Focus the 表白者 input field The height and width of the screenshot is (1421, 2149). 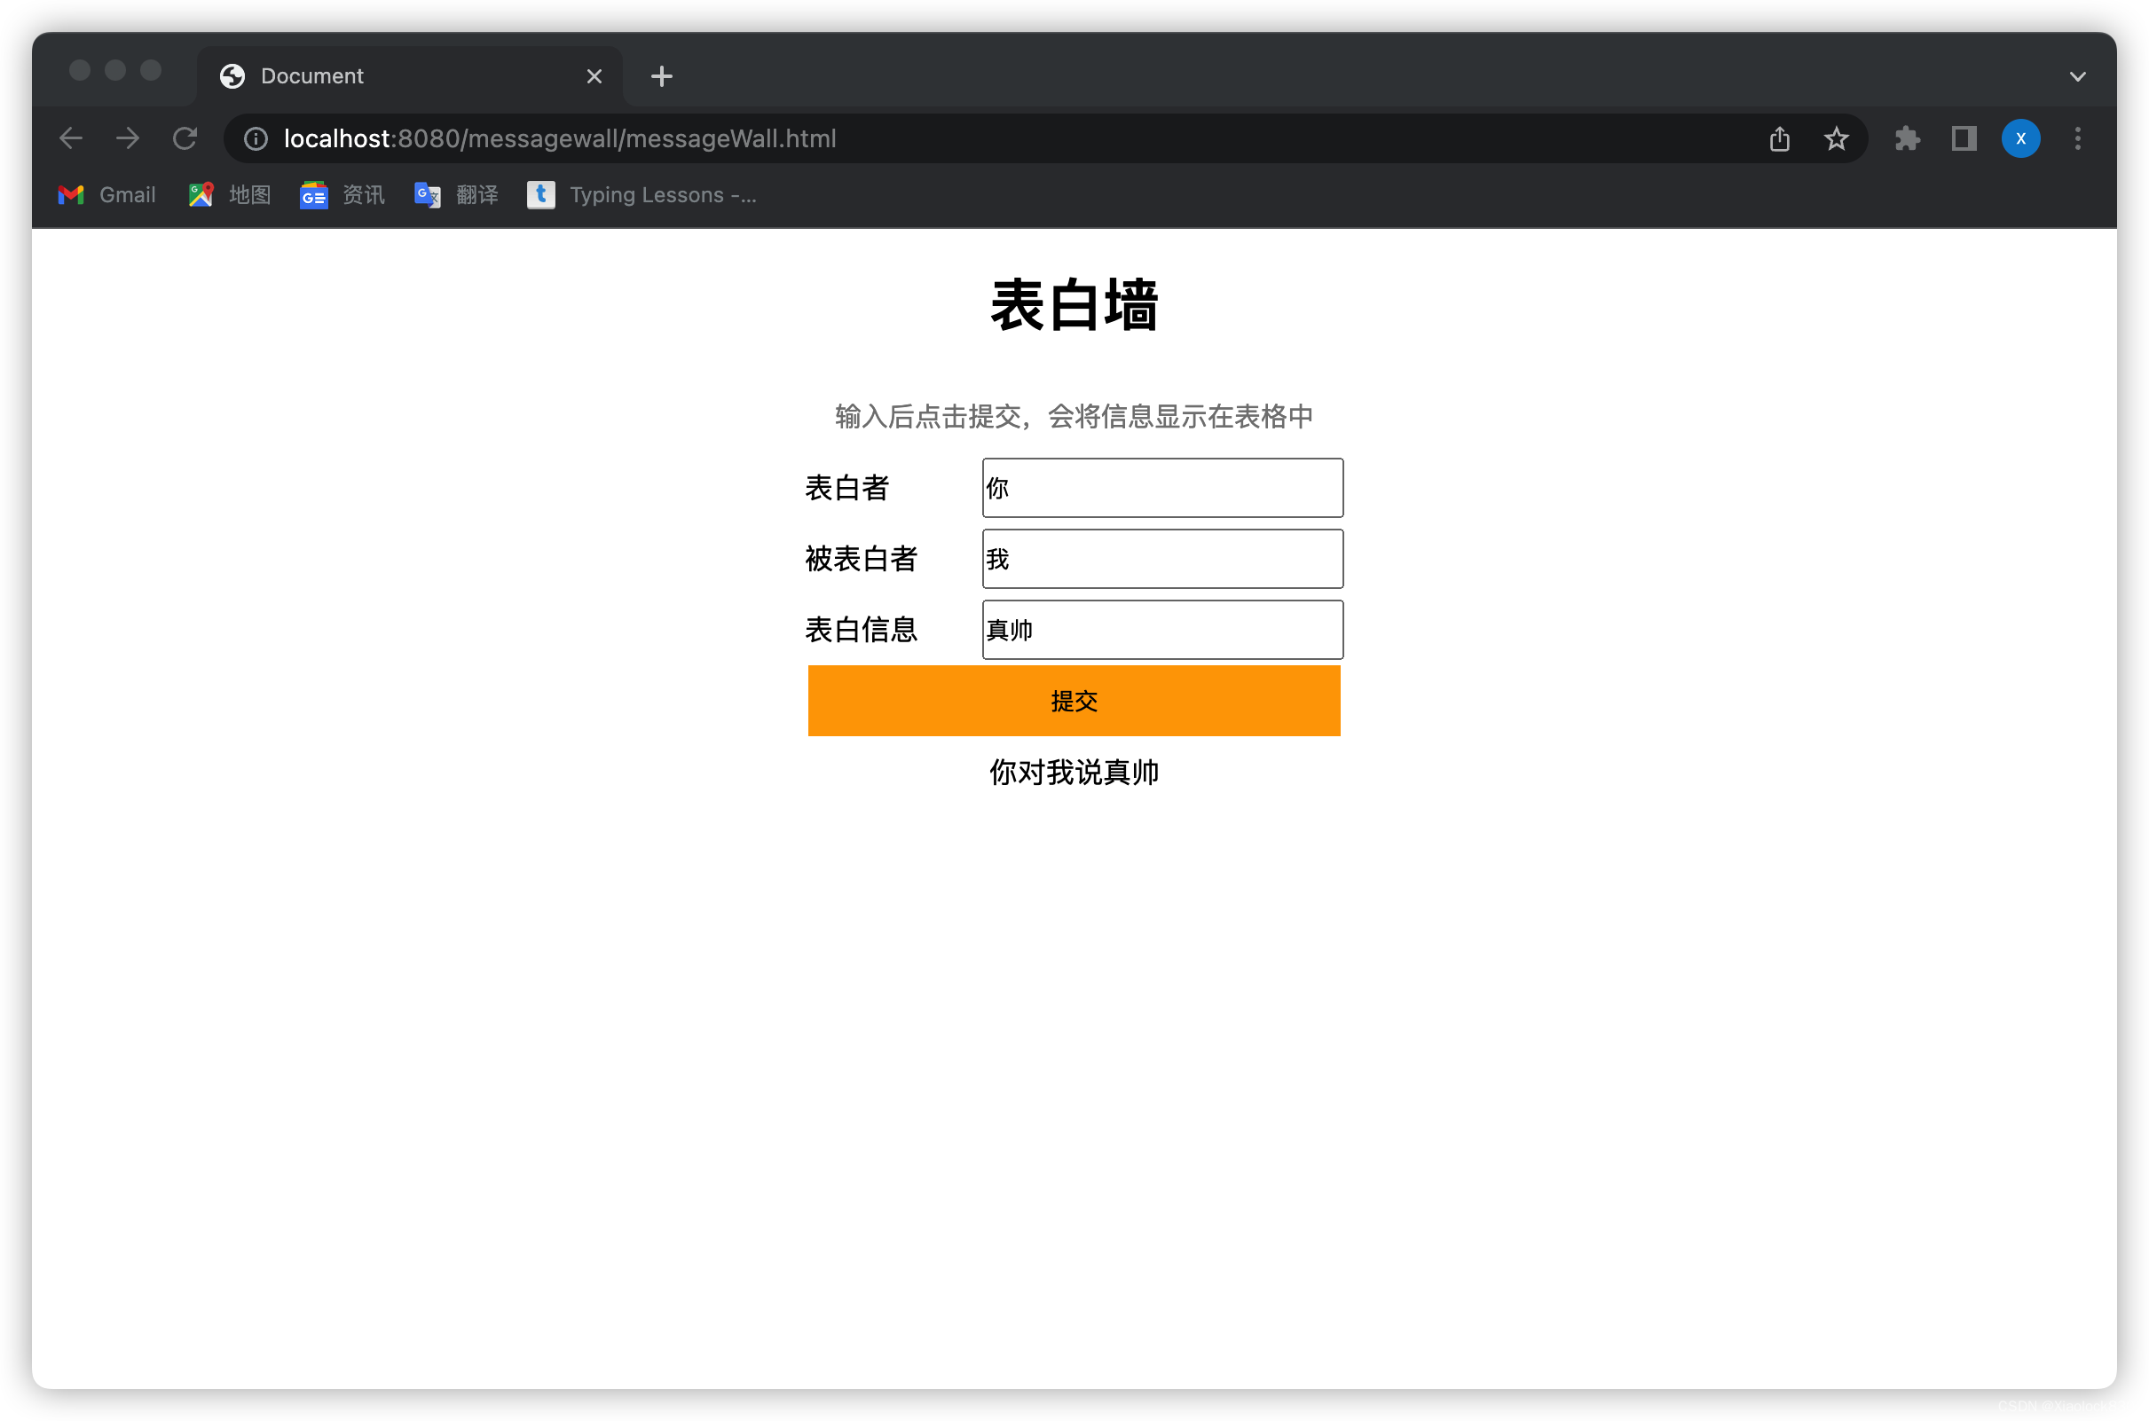(1163, 488)
